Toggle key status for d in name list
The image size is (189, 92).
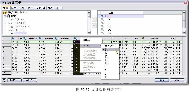click(x=102, y=16)
